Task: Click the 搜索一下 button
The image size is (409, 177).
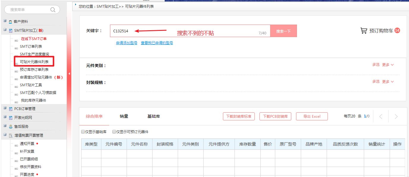Action: [283, 31]
